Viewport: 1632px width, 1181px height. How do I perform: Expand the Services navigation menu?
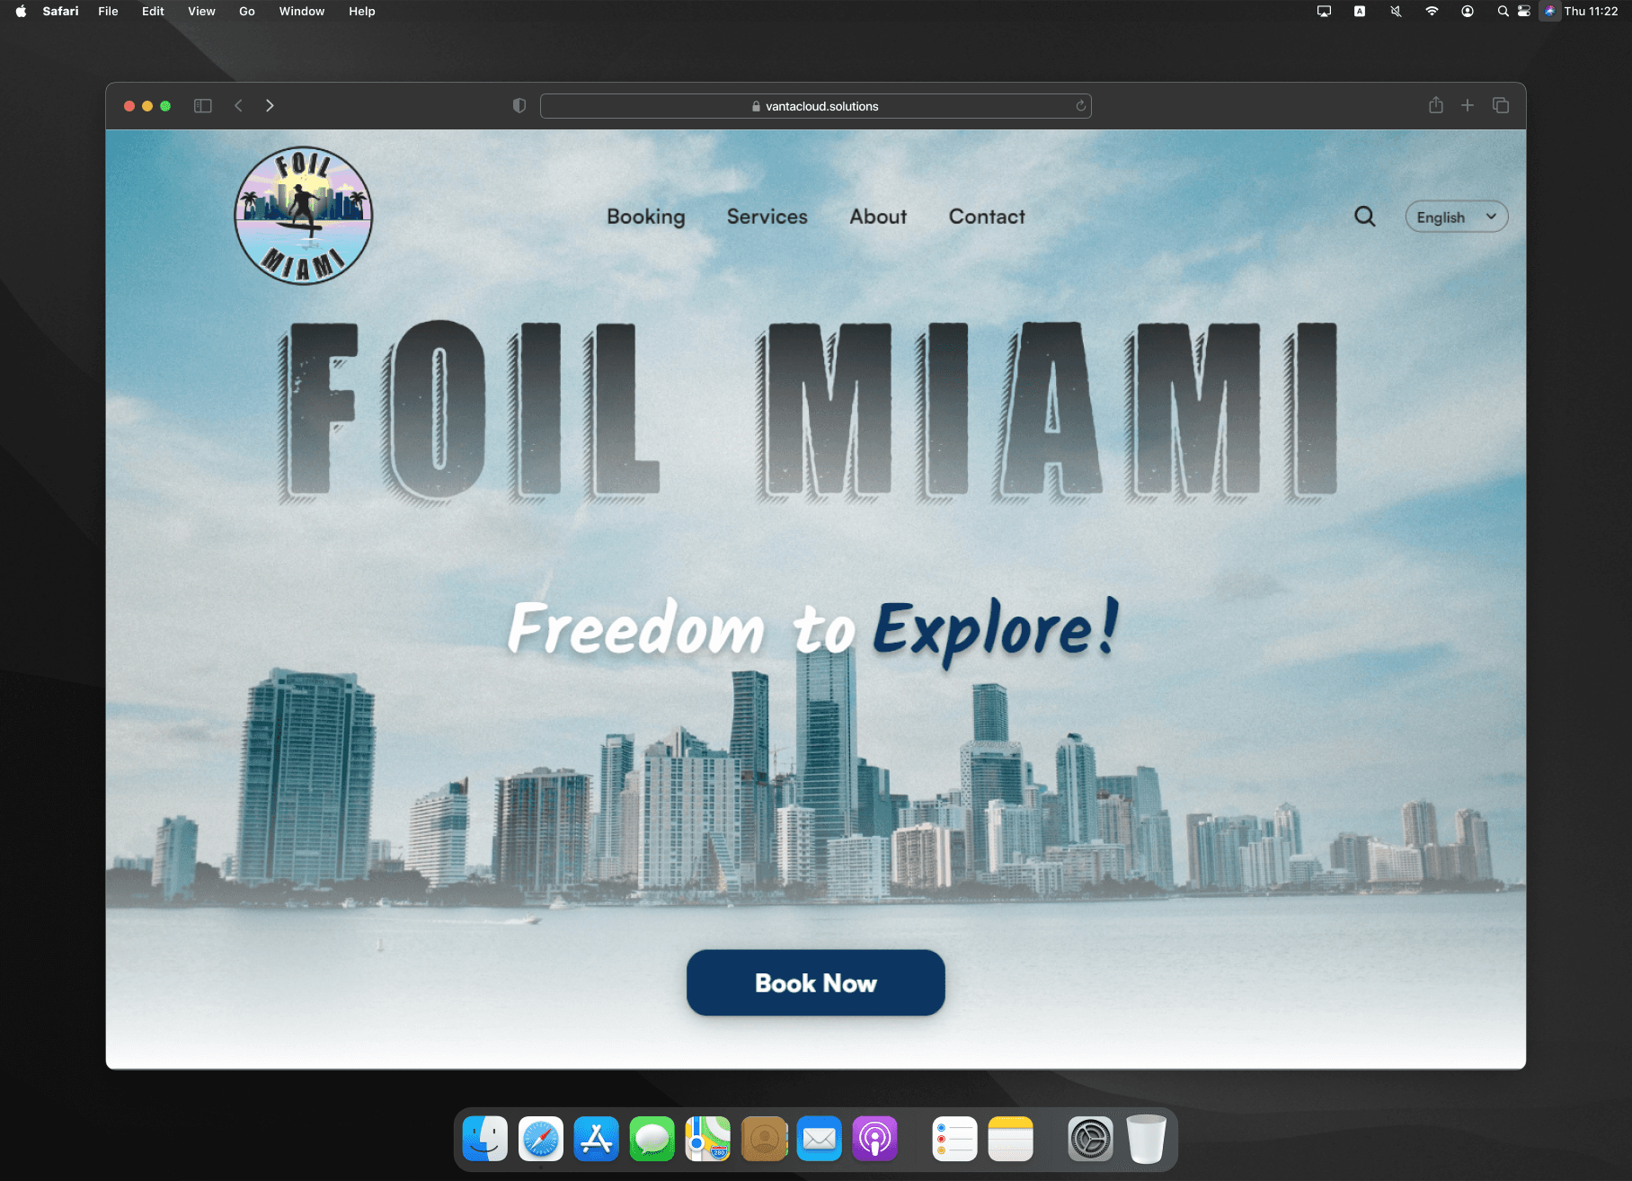click(766, 217)
